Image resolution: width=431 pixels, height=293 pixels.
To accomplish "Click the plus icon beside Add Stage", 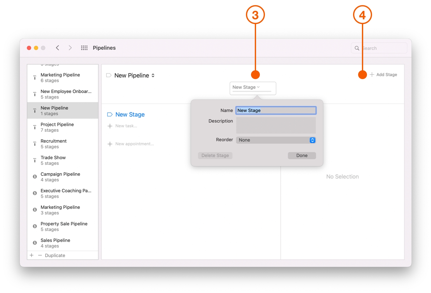I will coord(372,75).
